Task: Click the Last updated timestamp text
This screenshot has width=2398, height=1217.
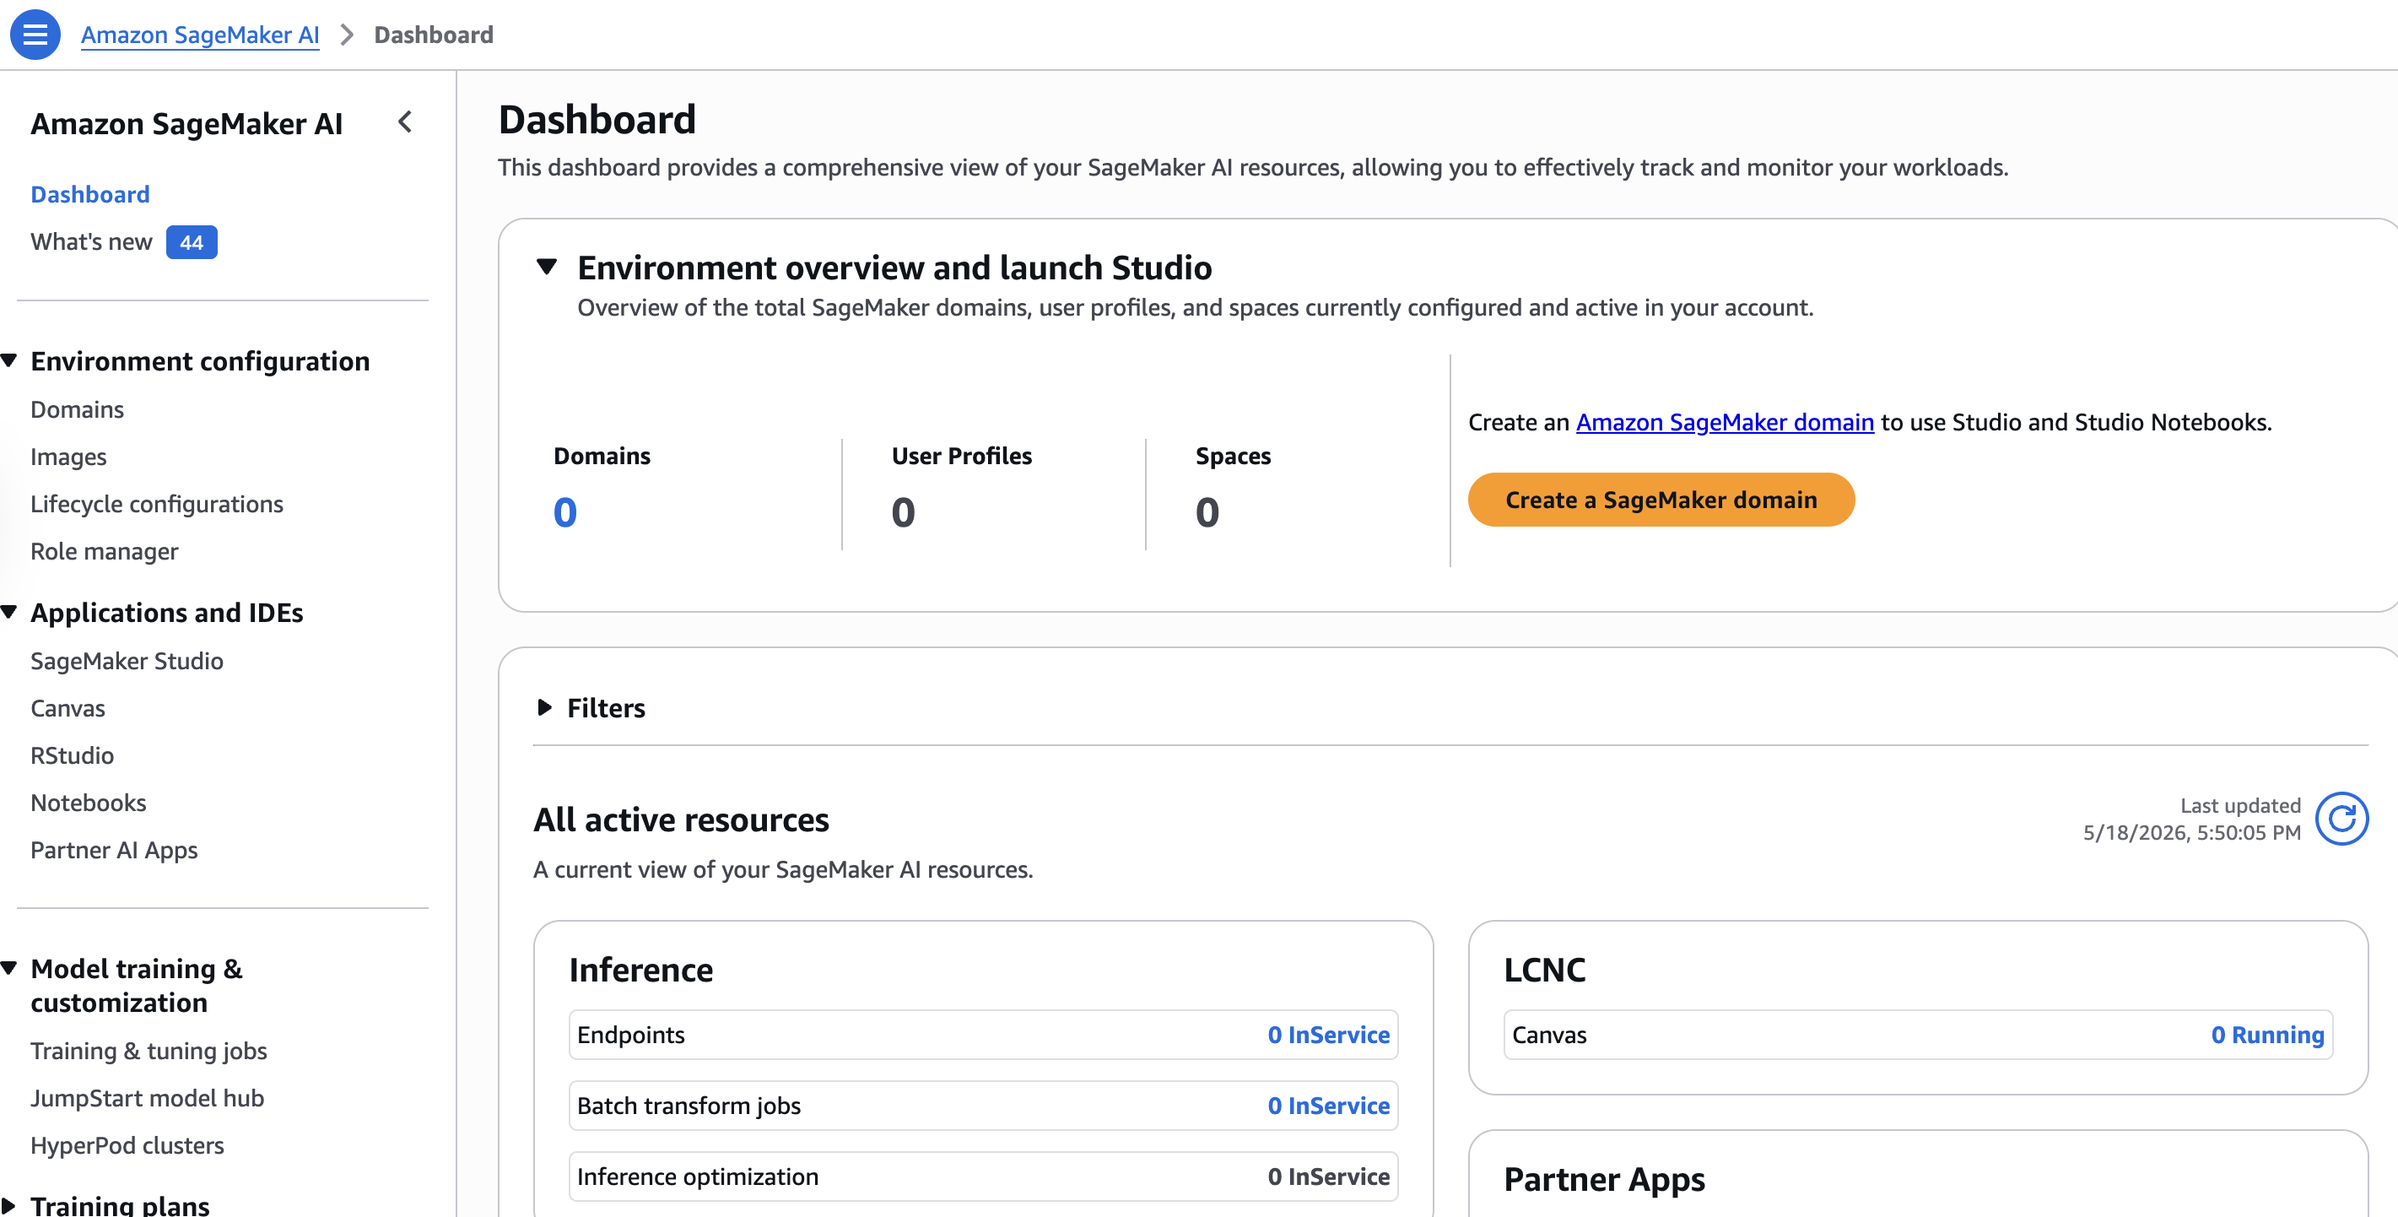Action: [x=2192, y=819]
